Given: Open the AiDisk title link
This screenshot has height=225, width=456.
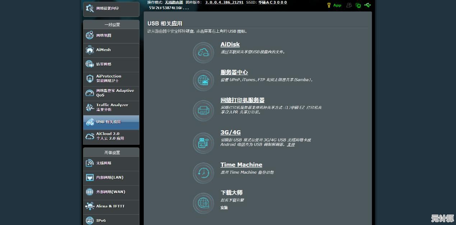Looking at the screenshot, I should [x=230, y=44].
